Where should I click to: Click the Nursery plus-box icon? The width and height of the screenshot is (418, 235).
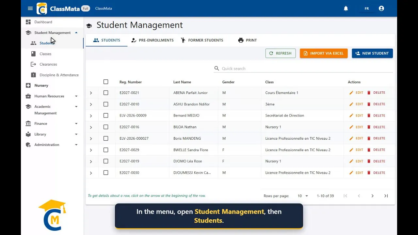28,86
